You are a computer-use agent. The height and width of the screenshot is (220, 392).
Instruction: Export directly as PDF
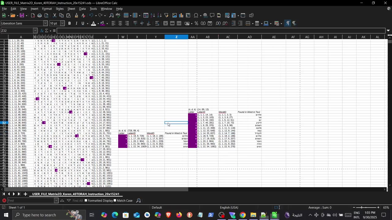click(x=33, y=15)
